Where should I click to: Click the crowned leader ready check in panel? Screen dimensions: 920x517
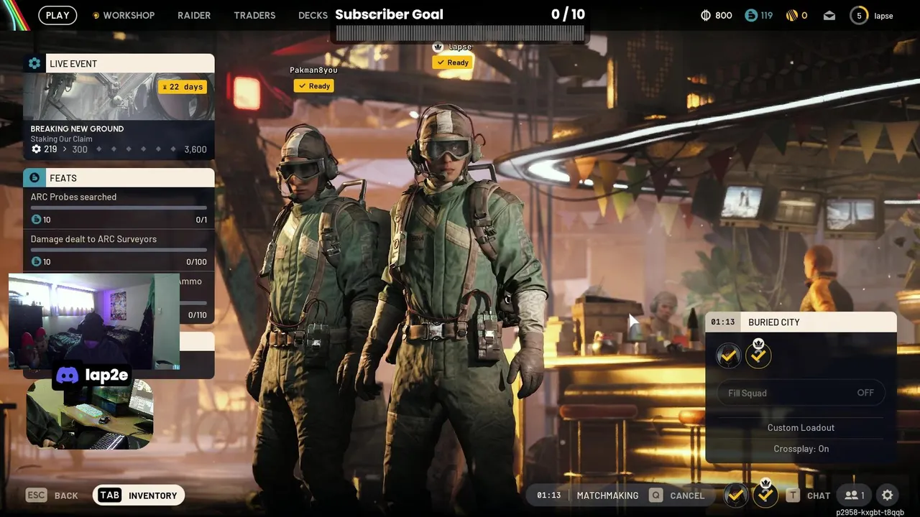[x=758, y=355]
